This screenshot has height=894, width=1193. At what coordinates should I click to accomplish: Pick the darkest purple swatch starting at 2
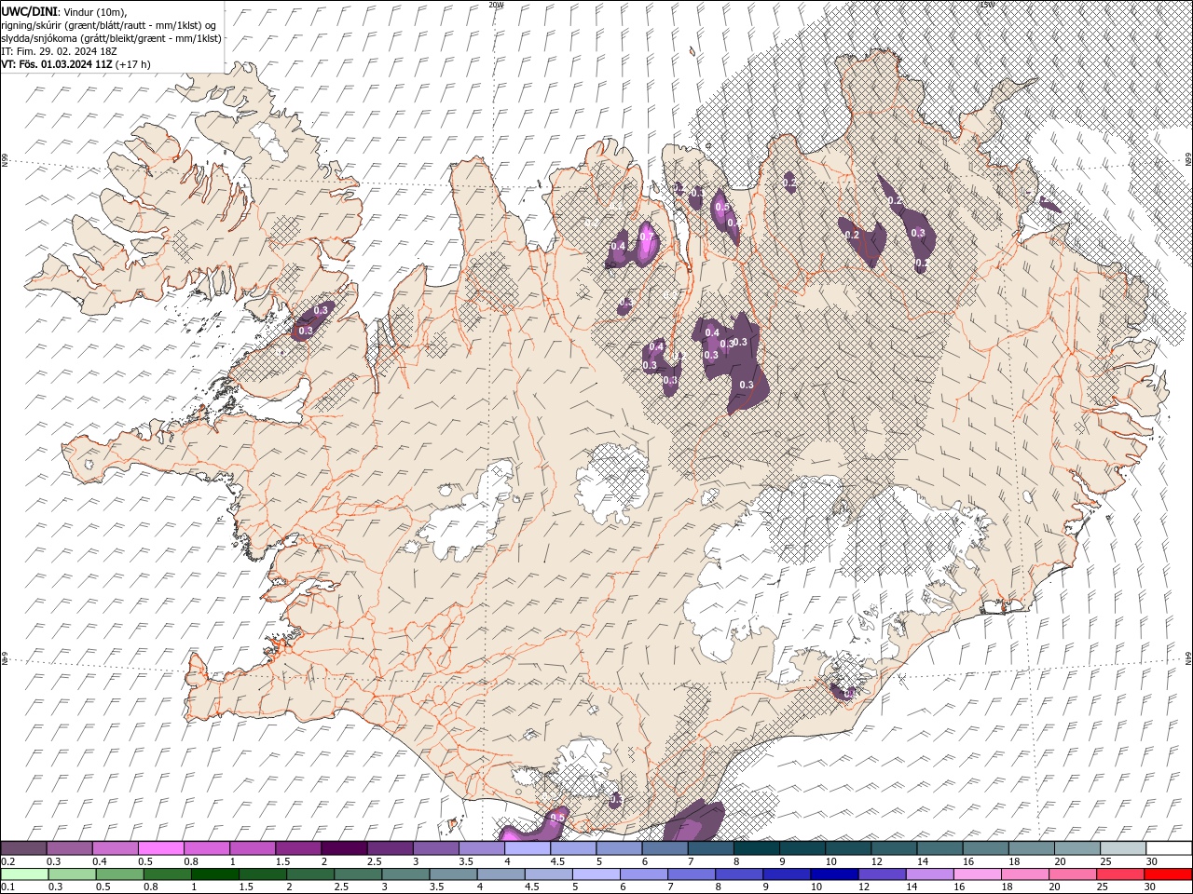click(343, 848)
